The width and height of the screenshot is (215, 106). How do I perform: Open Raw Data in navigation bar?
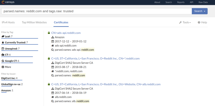tap(203, 2)
